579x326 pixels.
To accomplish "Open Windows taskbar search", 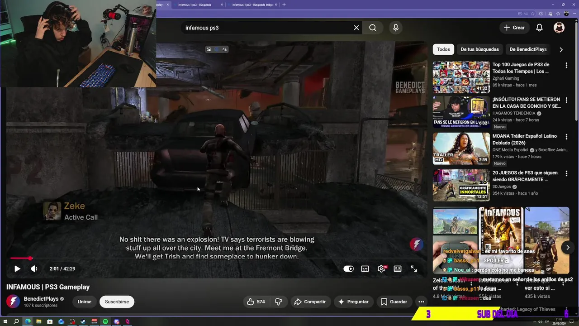I will [x=16, y=321].
